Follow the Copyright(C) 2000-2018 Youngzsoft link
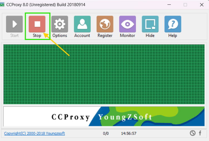Viewport: 209px width, 141px height. [x=34, y=133]
